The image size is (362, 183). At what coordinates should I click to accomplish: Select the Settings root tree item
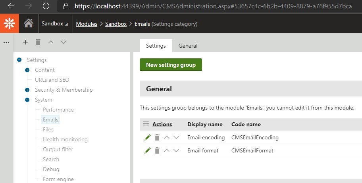tap(37, 60)
